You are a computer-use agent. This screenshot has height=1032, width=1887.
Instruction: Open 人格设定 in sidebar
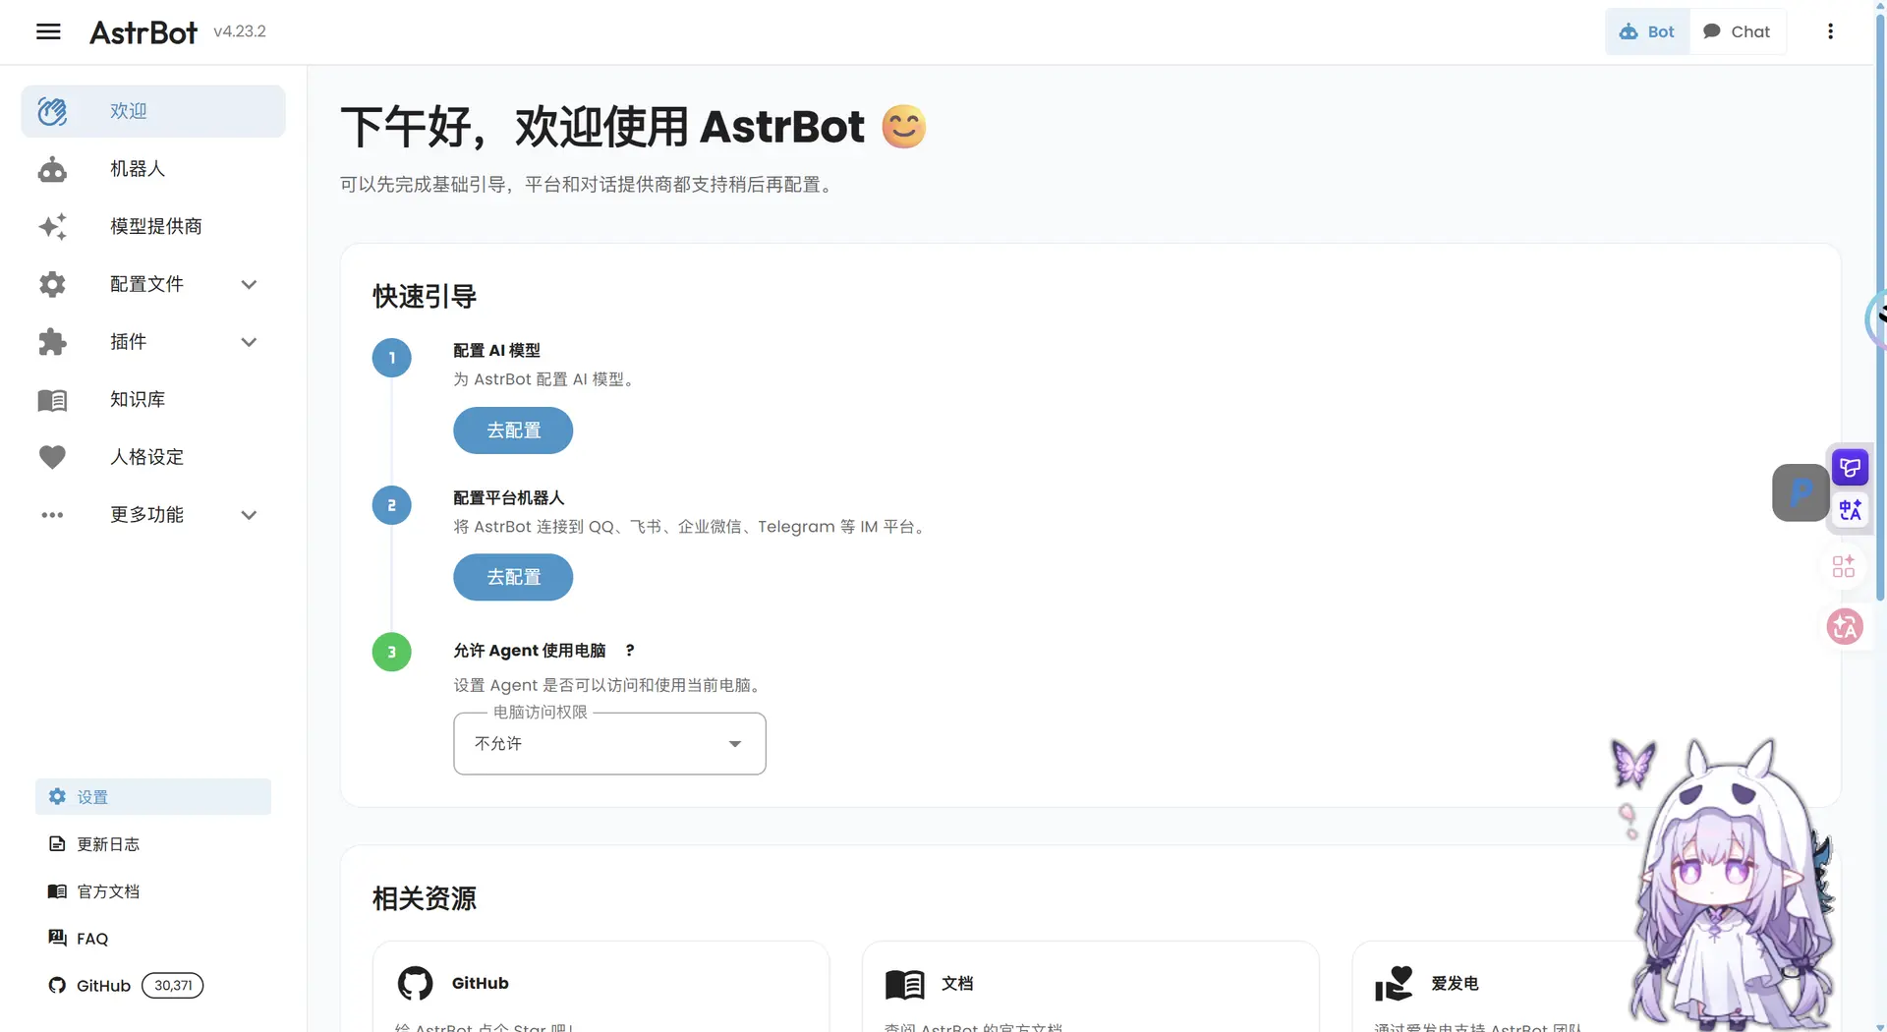click(153, 457)
